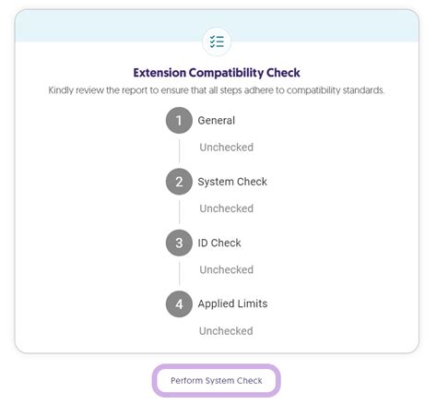The image size is (437, 404).
Task: Select the step 4 circle badge
Action: (179, 304)
